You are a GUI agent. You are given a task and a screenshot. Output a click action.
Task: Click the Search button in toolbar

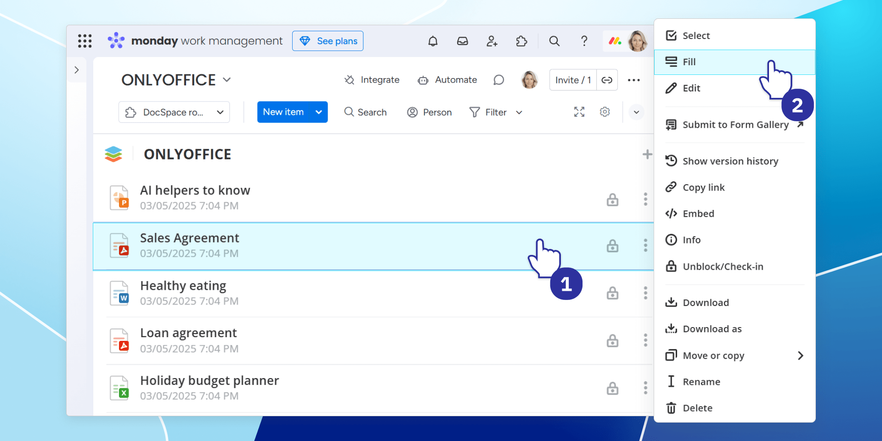365,112
